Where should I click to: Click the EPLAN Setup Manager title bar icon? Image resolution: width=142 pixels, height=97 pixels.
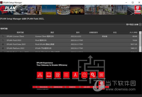coord(1,3)
